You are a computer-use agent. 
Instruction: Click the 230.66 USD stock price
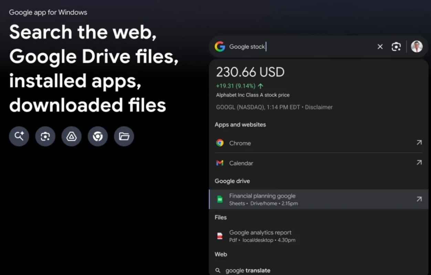[x=250, y=72]
